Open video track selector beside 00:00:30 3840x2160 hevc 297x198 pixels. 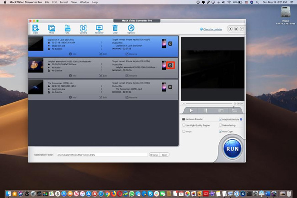click(101, 64)
